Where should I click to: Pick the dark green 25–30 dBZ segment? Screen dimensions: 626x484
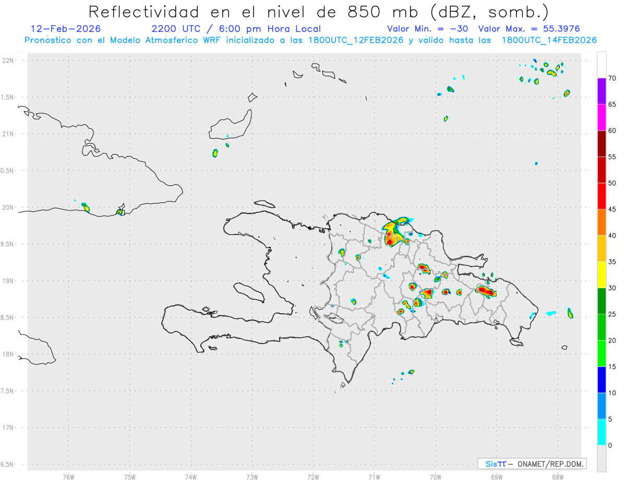(601, 301)
